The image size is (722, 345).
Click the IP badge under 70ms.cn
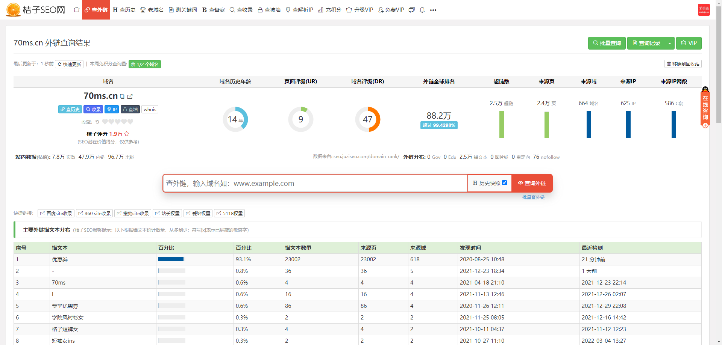(112, 109)
